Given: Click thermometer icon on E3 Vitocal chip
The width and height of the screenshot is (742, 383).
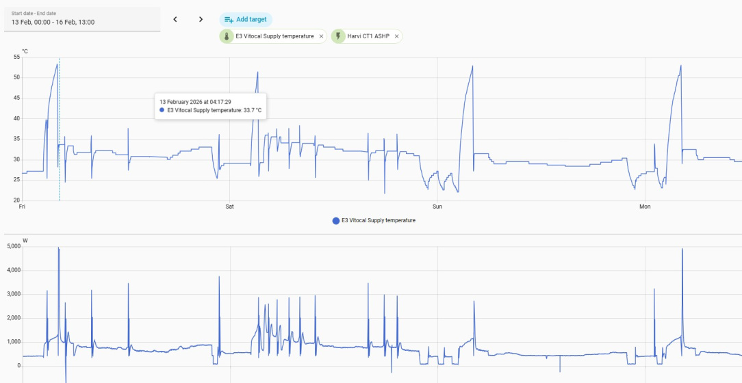Looking at the screenshot, I should tap(227, 36).
